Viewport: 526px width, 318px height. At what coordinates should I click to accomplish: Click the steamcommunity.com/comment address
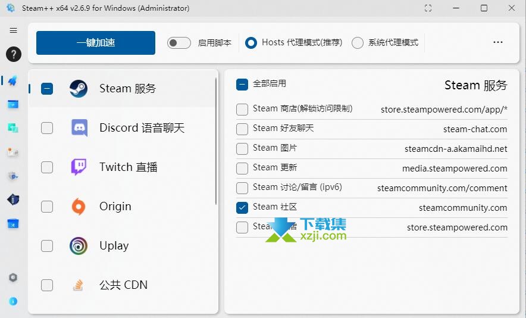442,188
